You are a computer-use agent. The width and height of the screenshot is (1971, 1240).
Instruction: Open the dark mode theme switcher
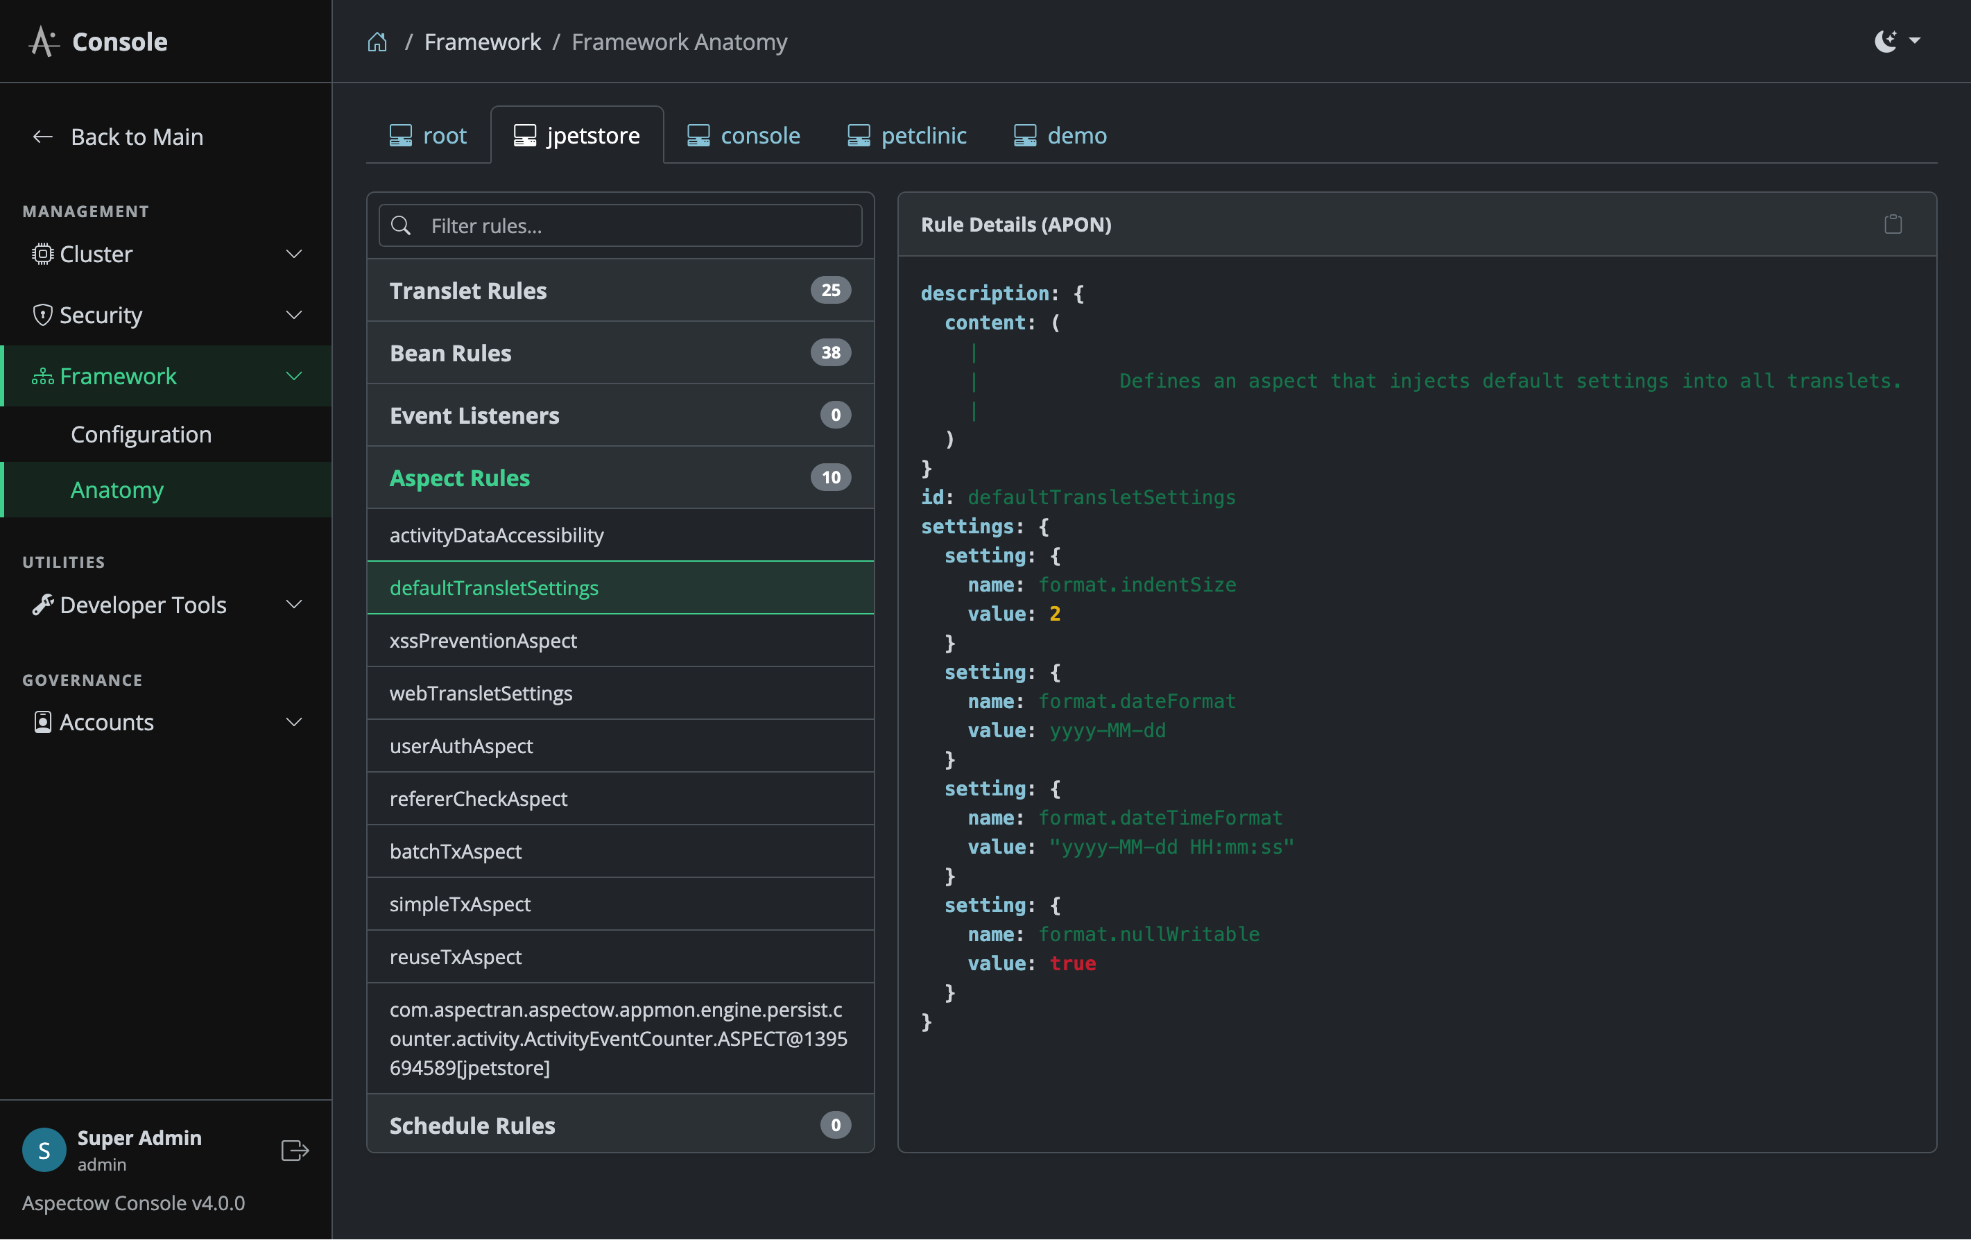coord(1885,41)
